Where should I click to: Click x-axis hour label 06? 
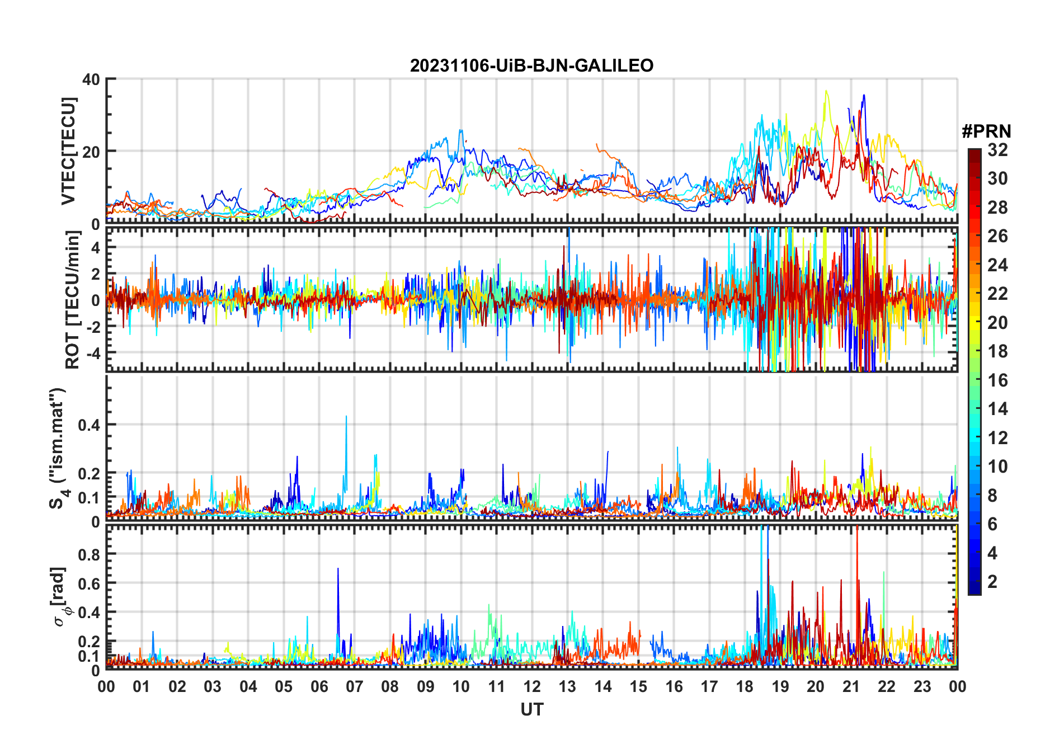319,687
